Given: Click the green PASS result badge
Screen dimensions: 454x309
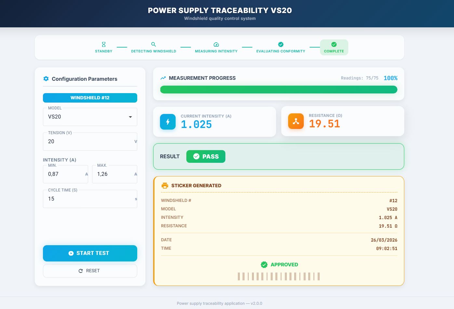Looking at the screenshot, I should [206, 156].
